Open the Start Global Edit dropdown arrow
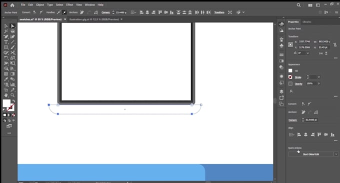 tap(336, 154)
